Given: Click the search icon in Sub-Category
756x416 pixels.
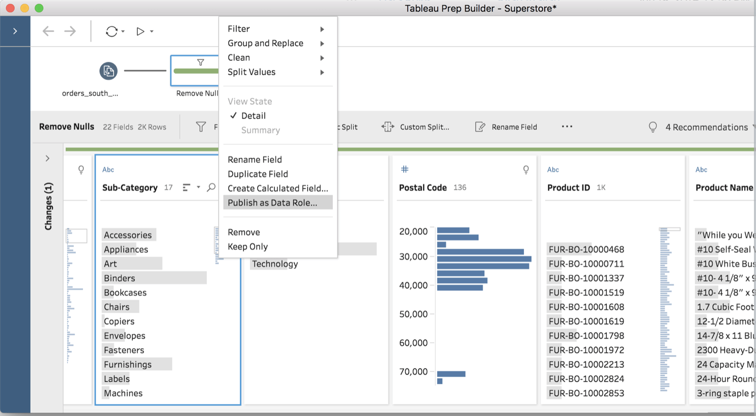Looking at the screenshot, I should point(211,188).
